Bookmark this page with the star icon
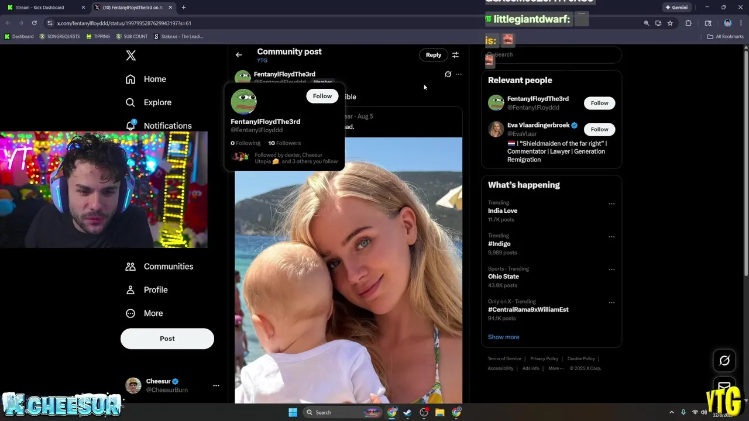Image resolution: width=749 pixels, height=421 pixels. pos(670,23)
